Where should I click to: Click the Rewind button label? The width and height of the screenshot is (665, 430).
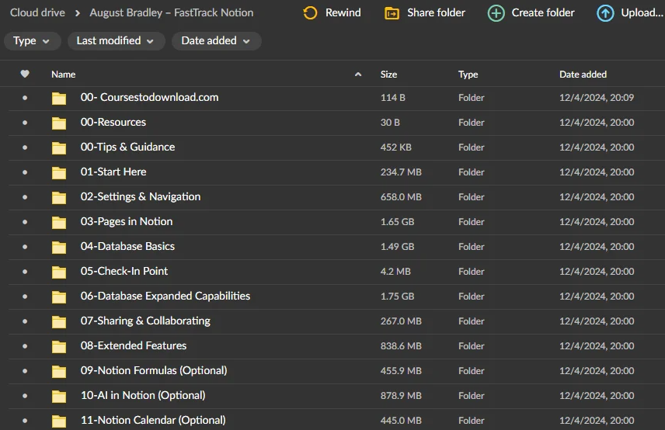pos(343,12)
